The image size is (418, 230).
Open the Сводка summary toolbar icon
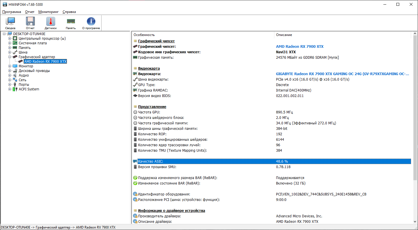tap(10, 22)
